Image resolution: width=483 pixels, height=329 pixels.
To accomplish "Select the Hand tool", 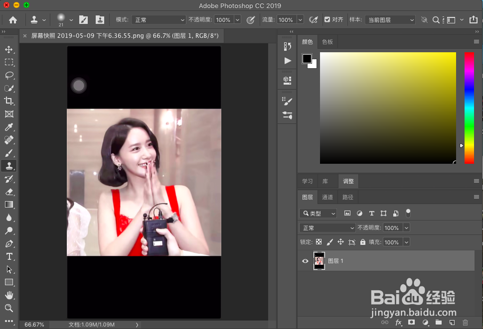I will [9, 295].
